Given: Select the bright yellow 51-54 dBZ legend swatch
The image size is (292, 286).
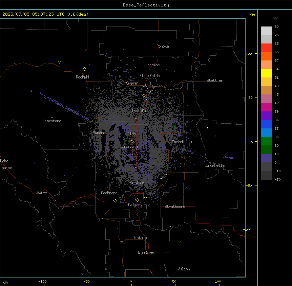Looking at the screenshot, I should pos(266,73).
